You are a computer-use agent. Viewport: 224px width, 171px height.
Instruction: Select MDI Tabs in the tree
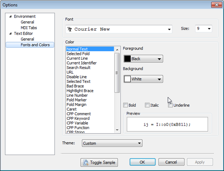tap(29, 28)
